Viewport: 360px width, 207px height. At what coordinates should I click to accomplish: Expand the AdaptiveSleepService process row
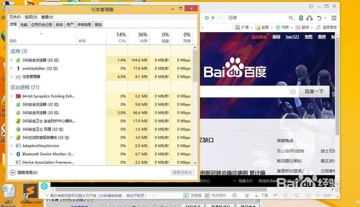(x=12, y=146)
